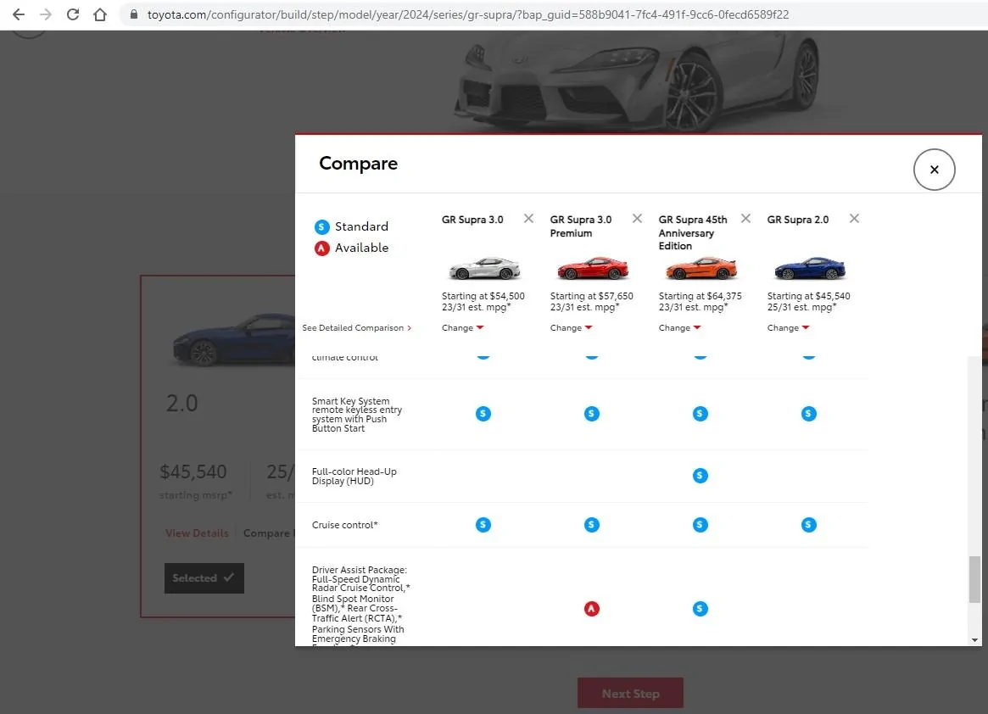Screen dimensions: 988x714
Task: Click the GR Supra 45th Anniversary Edition heading
Action: pyautogui.click(x=693, y=232)
